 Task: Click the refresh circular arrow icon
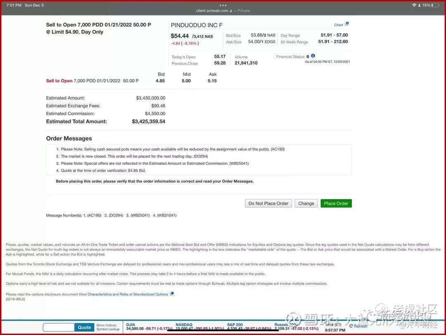(x=351, y=326)
